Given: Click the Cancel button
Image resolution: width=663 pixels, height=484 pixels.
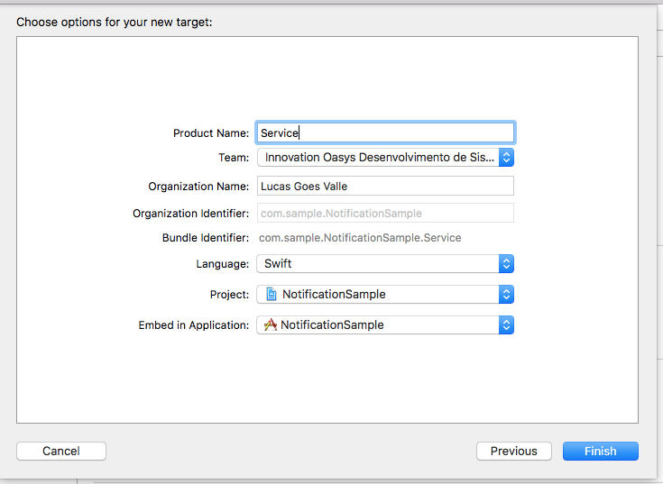Looking at the screenshot, I should click(61, 451).
